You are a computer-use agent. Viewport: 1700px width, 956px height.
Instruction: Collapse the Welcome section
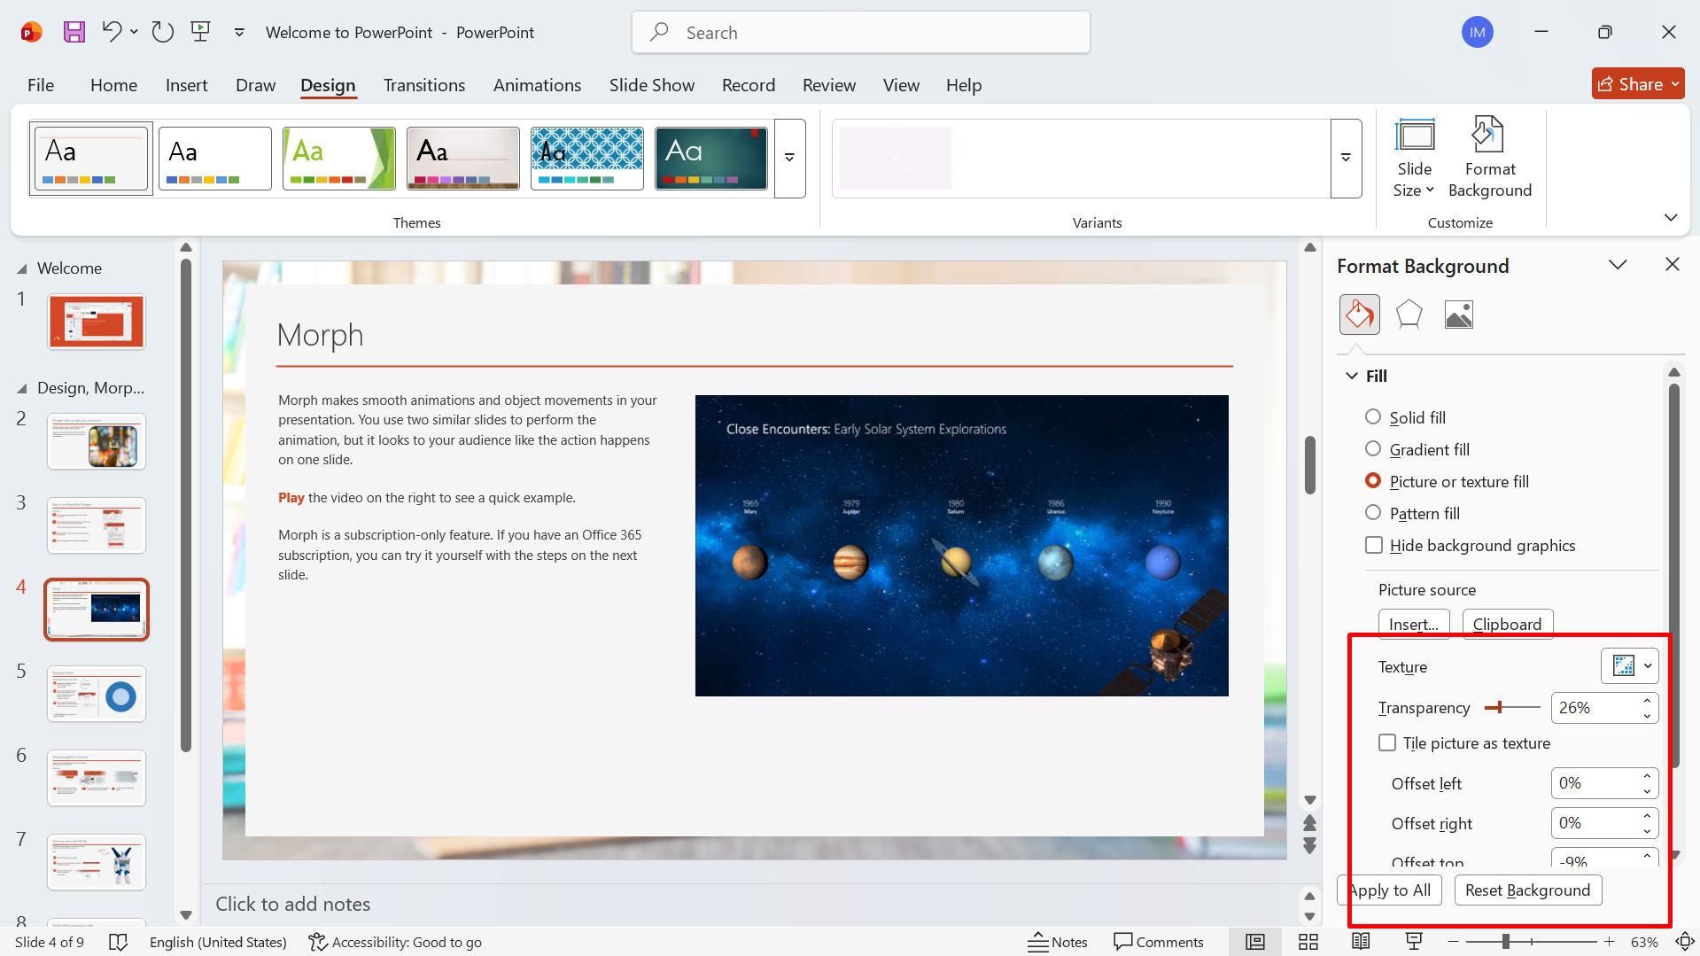pyautogui.click(x=22, y=268)
